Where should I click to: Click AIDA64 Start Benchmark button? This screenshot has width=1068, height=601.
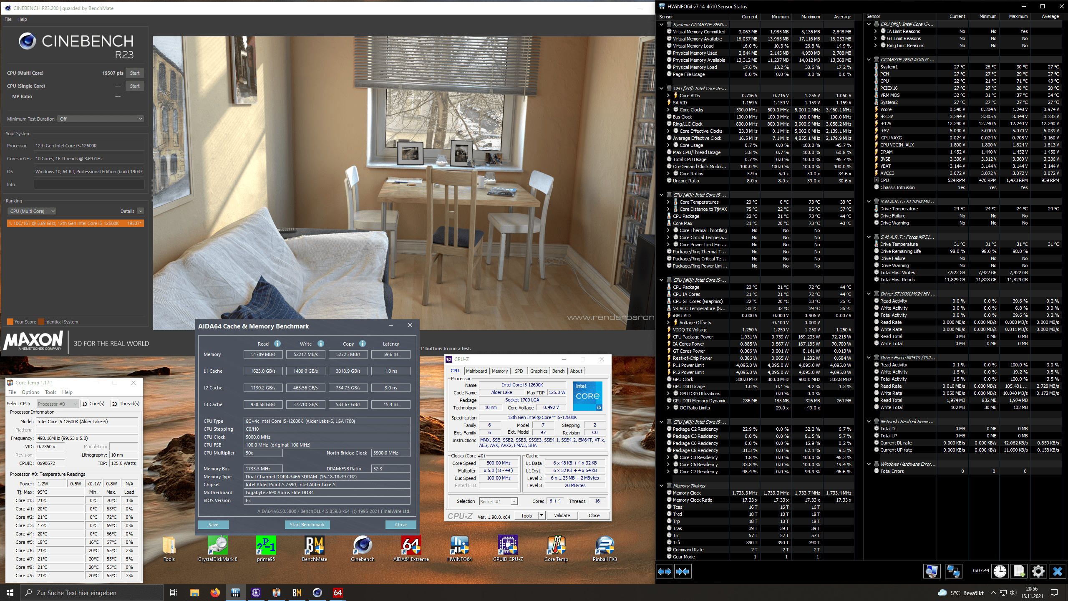pyautogui.click(x=307, y=525)
